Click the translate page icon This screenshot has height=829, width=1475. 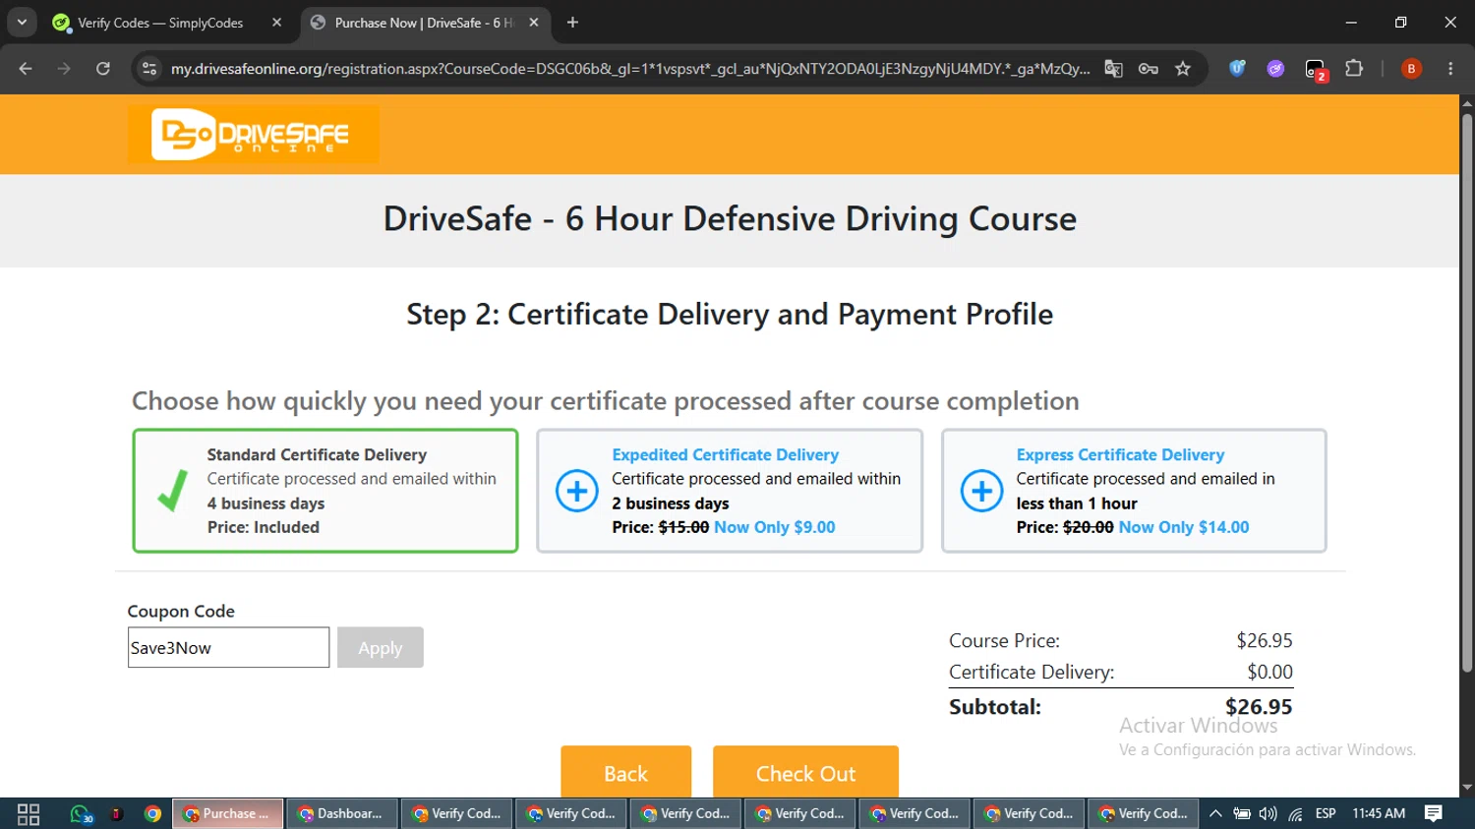[1113, 69]
